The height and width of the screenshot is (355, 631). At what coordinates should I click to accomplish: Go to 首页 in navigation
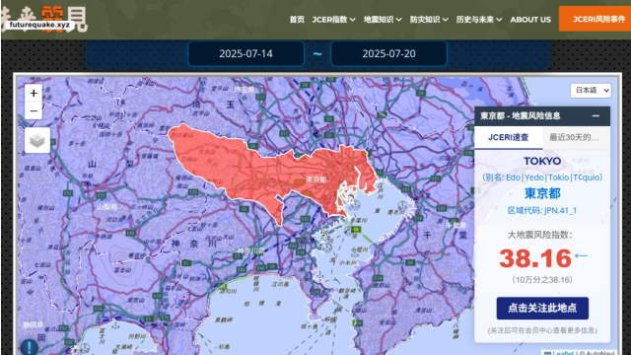tap(297, 20)
